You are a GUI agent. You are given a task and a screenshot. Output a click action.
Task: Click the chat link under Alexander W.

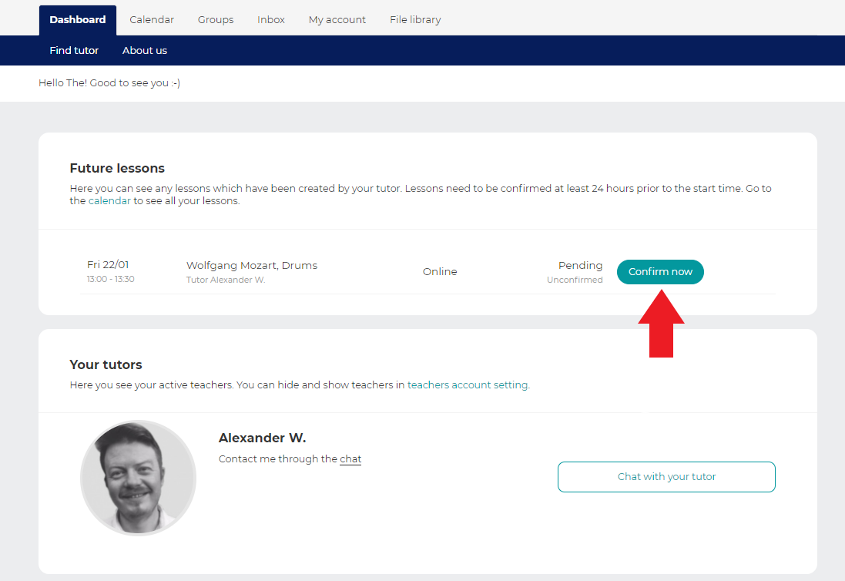pyautogui.click(x=350, y=458)
